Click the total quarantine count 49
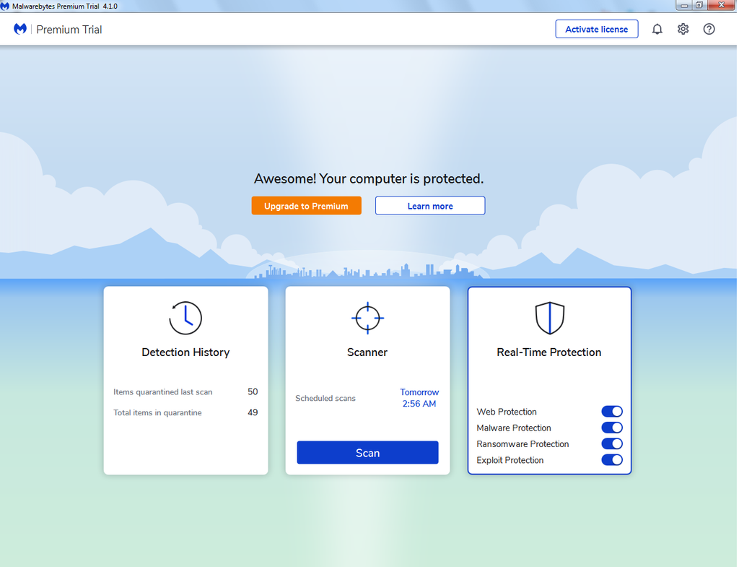 [x=253, y=412]
